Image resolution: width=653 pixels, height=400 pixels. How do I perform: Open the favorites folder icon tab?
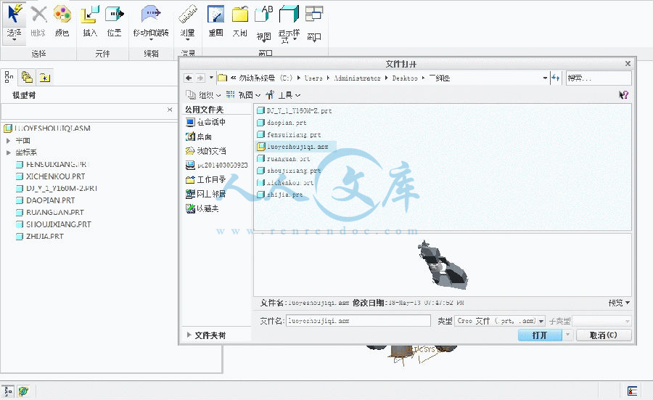[44, 77]
